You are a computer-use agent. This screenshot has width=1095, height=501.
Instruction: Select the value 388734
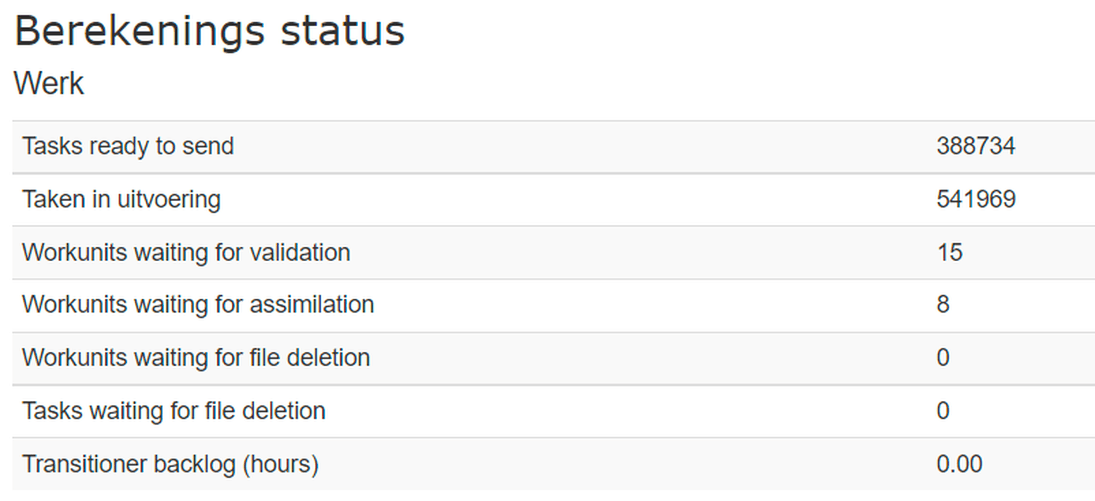point(976,146)
